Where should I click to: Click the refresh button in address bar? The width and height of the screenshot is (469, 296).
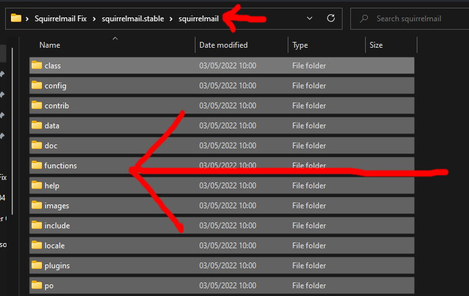click(x=331, y=18)
